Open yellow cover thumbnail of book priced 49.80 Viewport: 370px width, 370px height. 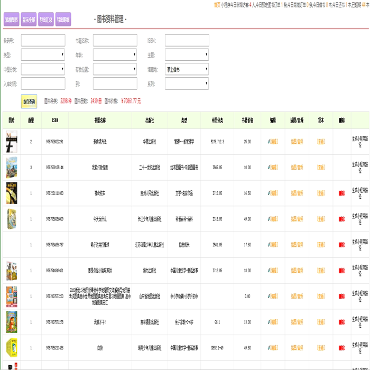[12, 348]
